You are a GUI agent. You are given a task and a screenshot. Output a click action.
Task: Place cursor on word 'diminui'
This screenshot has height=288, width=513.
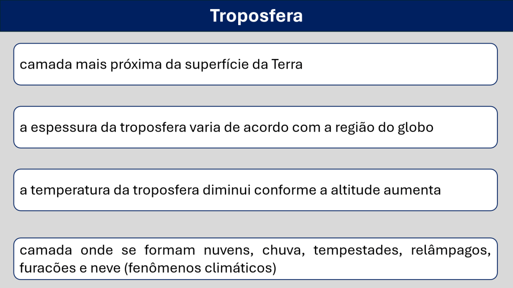point(229,190)
